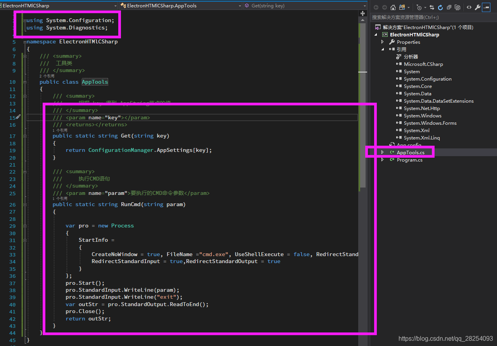Open Properties via wrench toolbar icon

coord(478,7)
